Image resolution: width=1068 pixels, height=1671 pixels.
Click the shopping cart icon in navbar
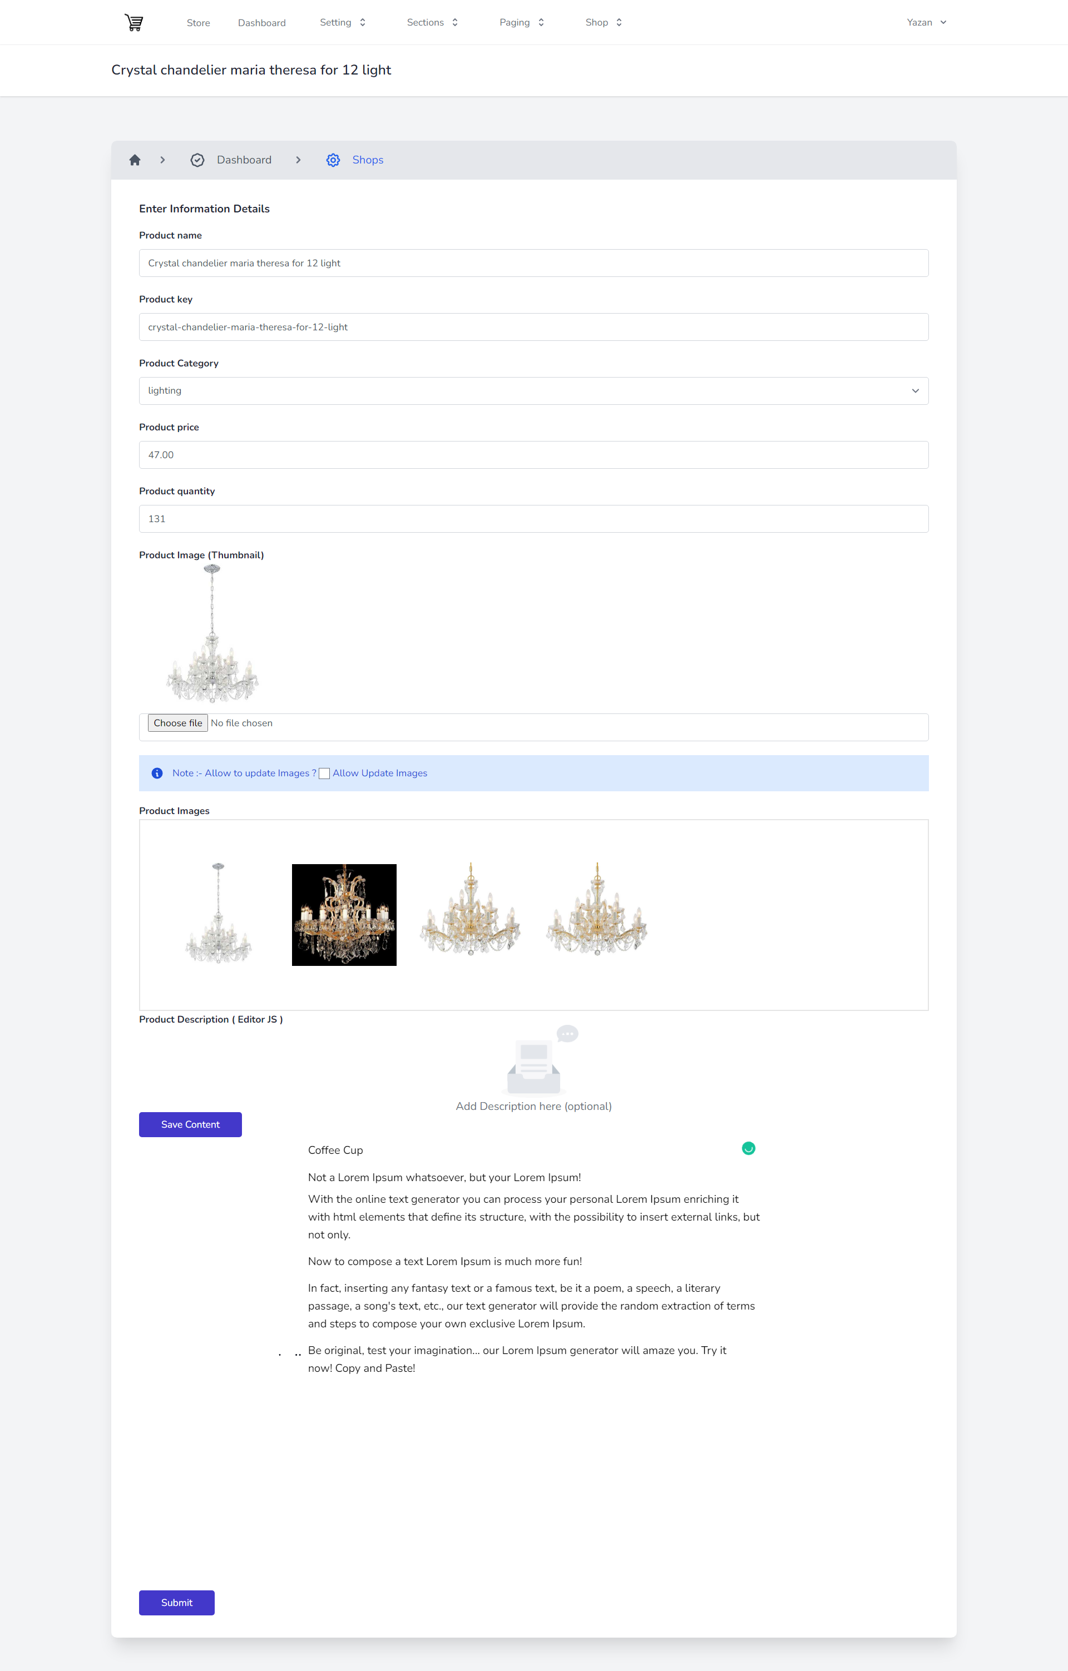[133, 22]
